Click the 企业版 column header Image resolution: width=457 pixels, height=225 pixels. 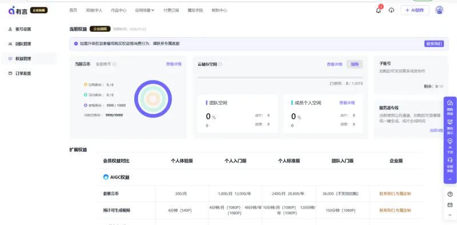[396, 161]
